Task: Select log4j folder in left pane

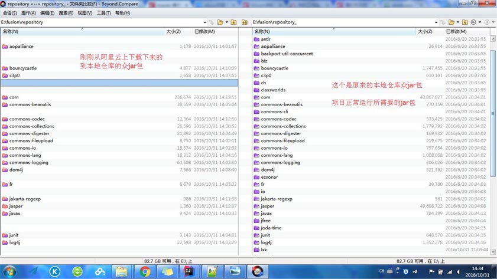Action: coord(15,242)
